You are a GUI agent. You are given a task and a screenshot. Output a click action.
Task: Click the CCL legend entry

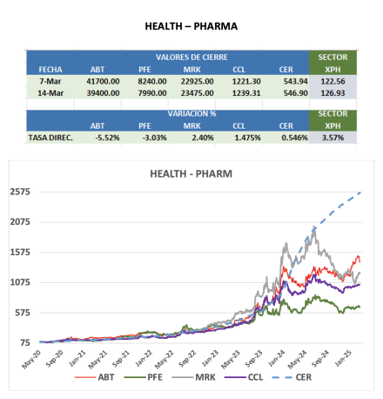click(x=244, y=377)
